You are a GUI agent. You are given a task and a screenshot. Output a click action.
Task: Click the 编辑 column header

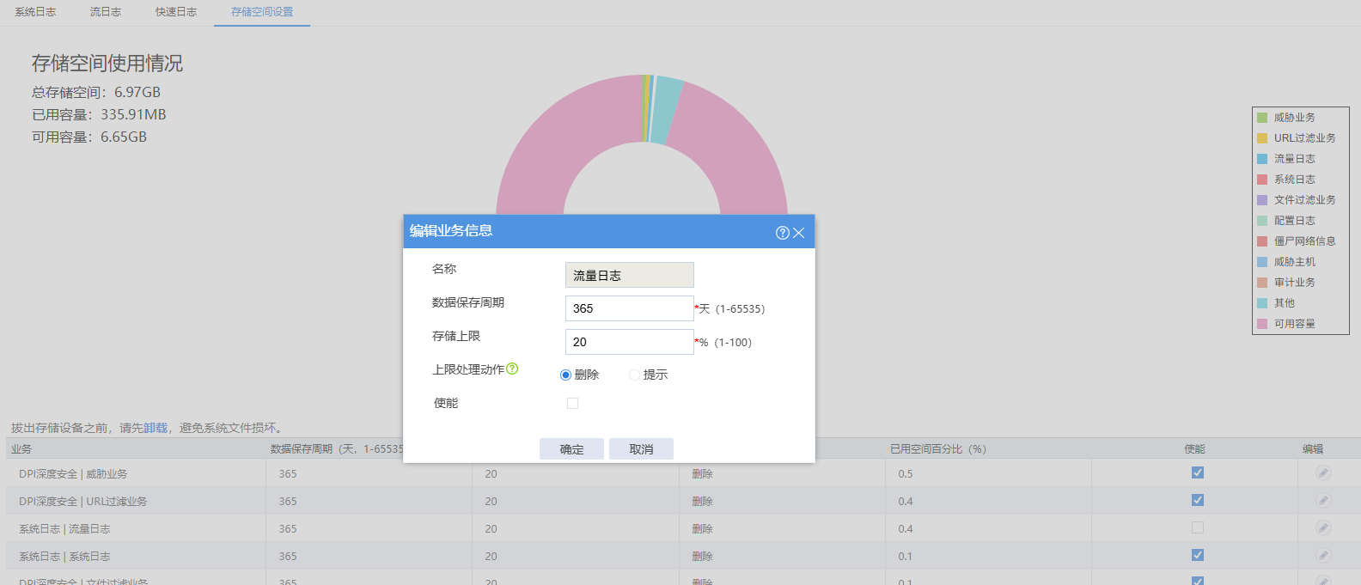(1313, 449)
